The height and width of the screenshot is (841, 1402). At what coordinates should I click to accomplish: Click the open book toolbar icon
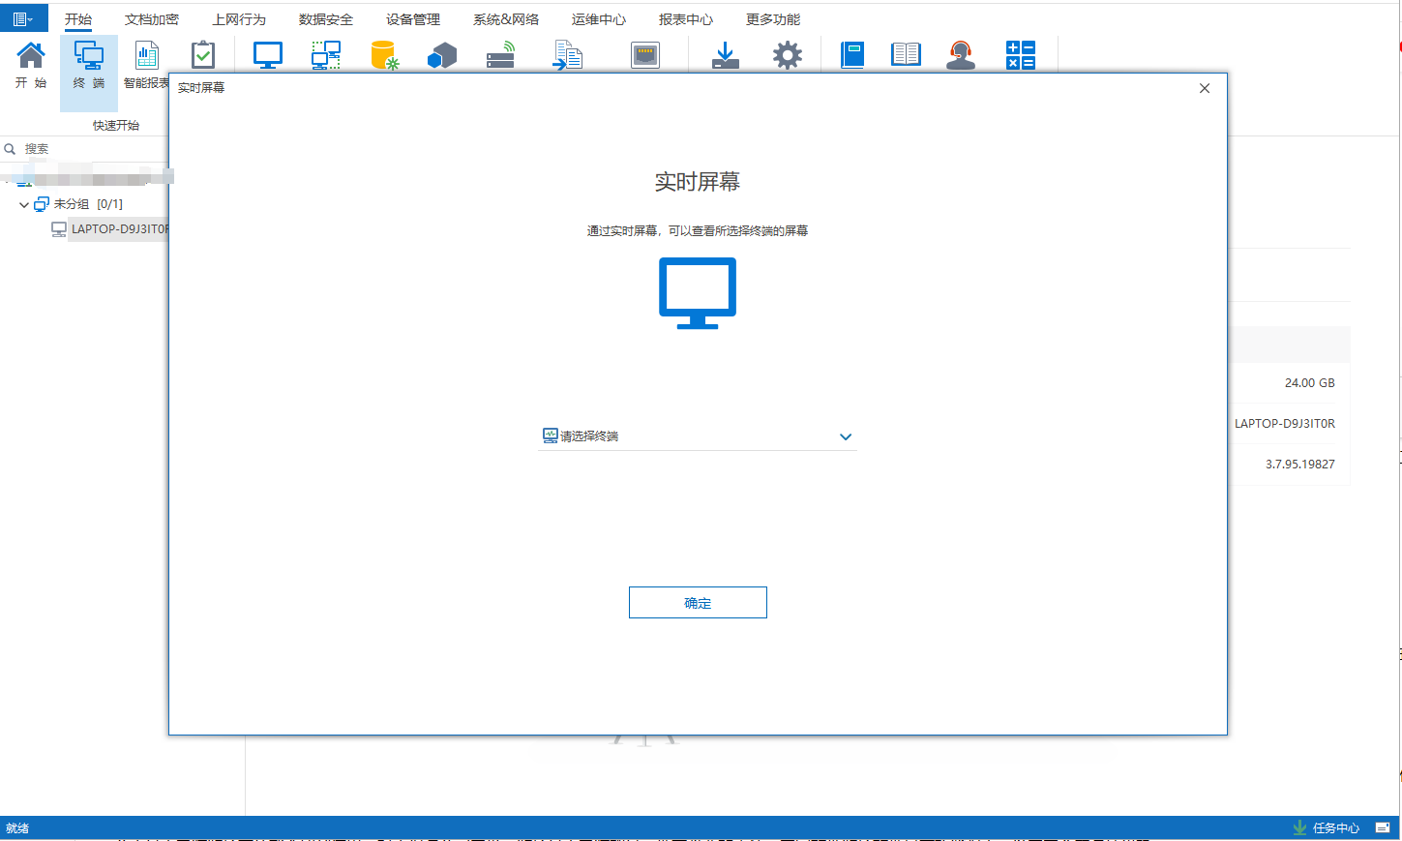tap(906, 54)
